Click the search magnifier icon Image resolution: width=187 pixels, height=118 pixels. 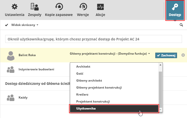point(182,25)
